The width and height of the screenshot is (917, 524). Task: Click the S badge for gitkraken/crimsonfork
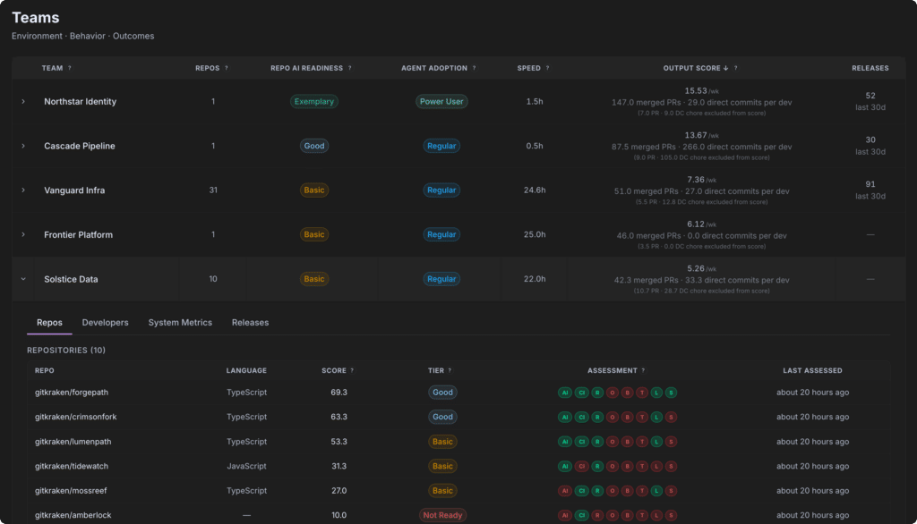[671, 417]
